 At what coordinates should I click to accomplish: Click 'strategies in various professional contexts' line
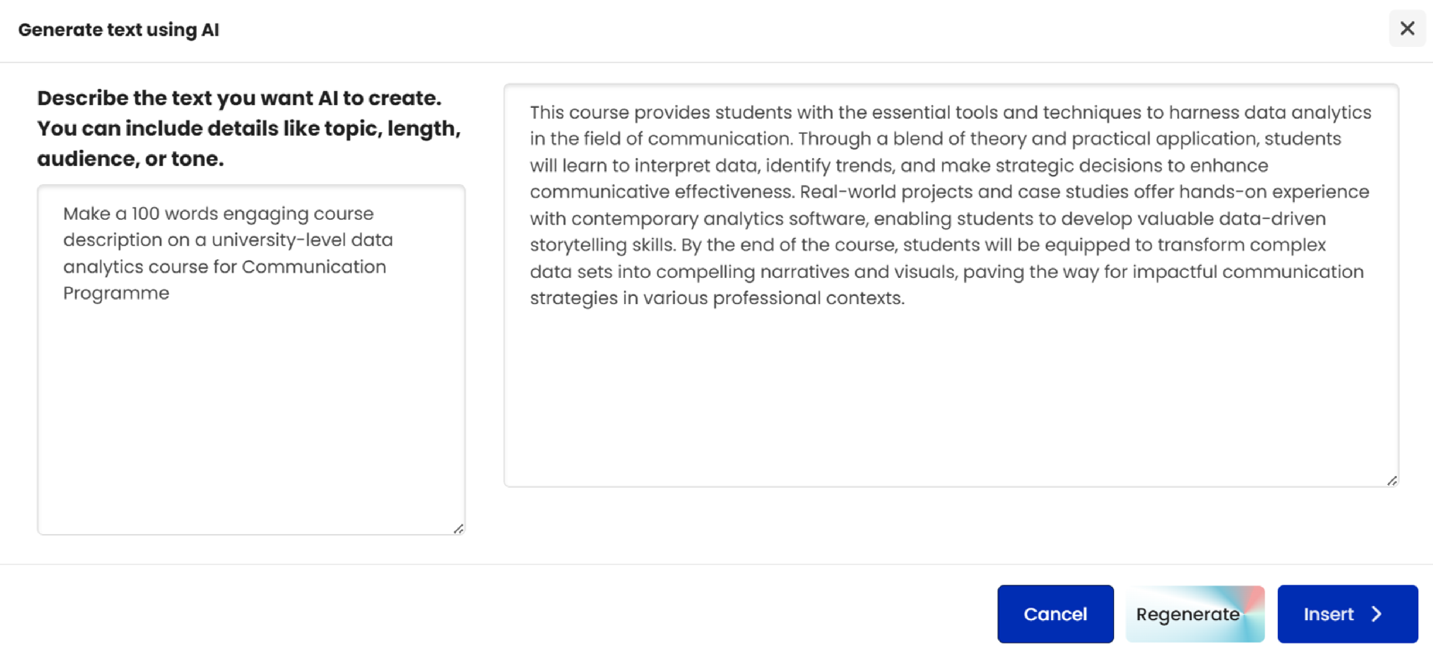pyautogui.click(x=717, y=298)
